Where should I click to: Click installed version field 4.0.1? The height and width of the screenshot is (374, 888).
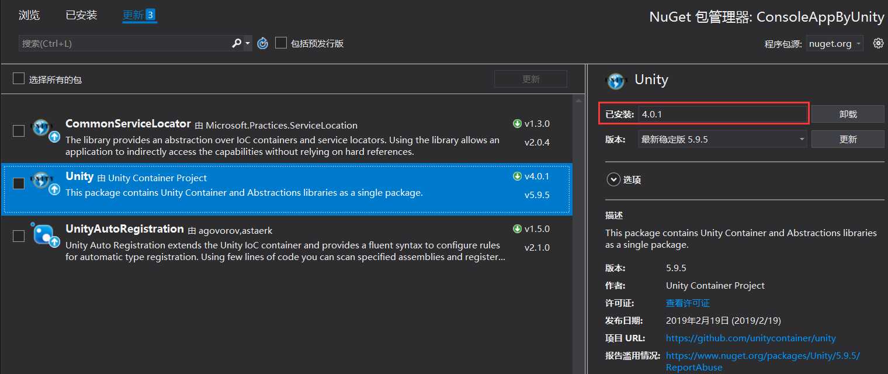coord(723,114)
